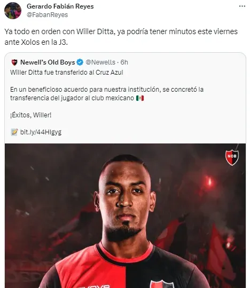
Task: Open the 6h timestamp of quoted tweet
Action: [x=124, y=62]
